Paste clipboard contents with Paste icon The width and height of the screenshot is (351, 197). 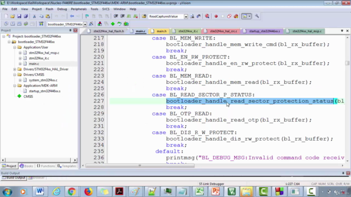point(48,16)
